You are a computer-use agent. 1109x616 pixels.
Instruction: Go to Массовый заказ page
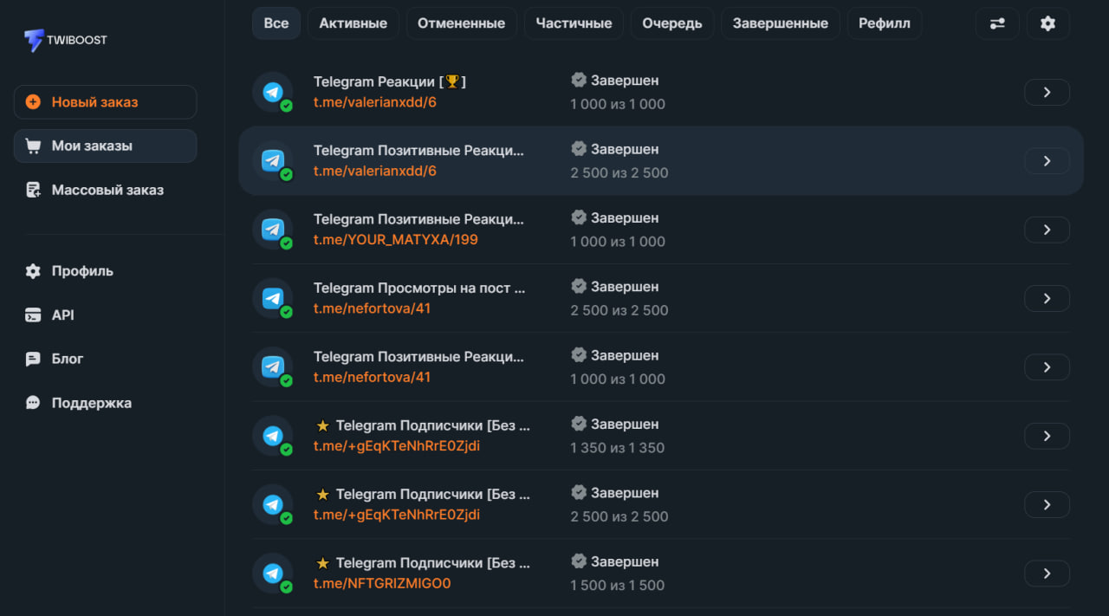pos(107,190)
